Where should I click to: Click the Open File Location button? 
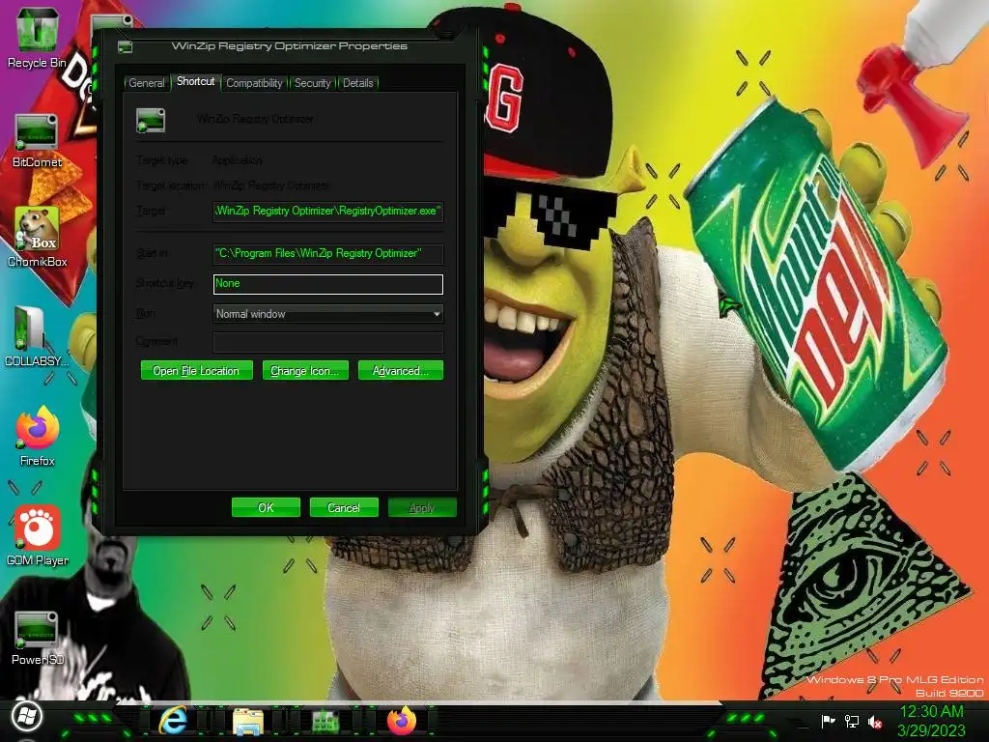pos(196,370)
